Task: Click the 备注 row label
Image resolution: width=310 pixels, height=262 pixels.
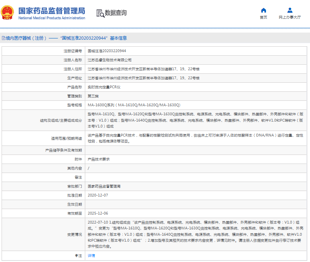Action: coord(78,177)
